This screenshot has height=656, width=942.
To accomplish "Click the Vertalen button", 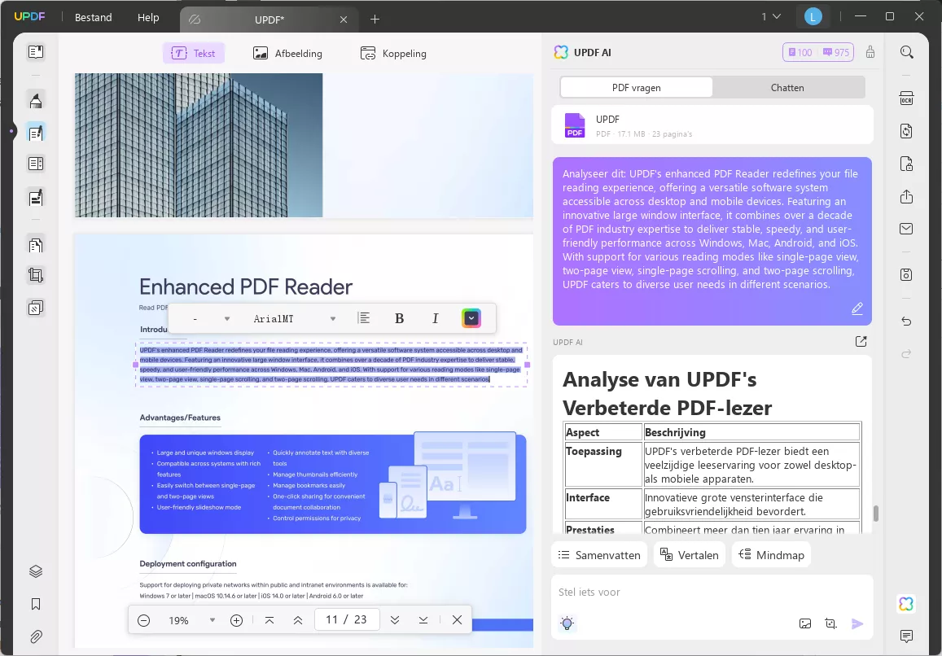I will [689, 555].
